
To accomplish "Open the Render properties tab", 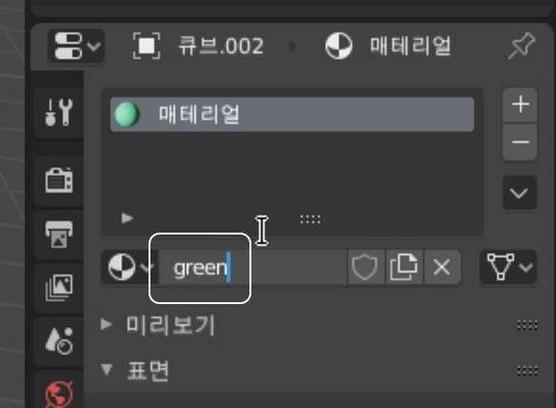I will pyautogui.click(x=59, y=180).
